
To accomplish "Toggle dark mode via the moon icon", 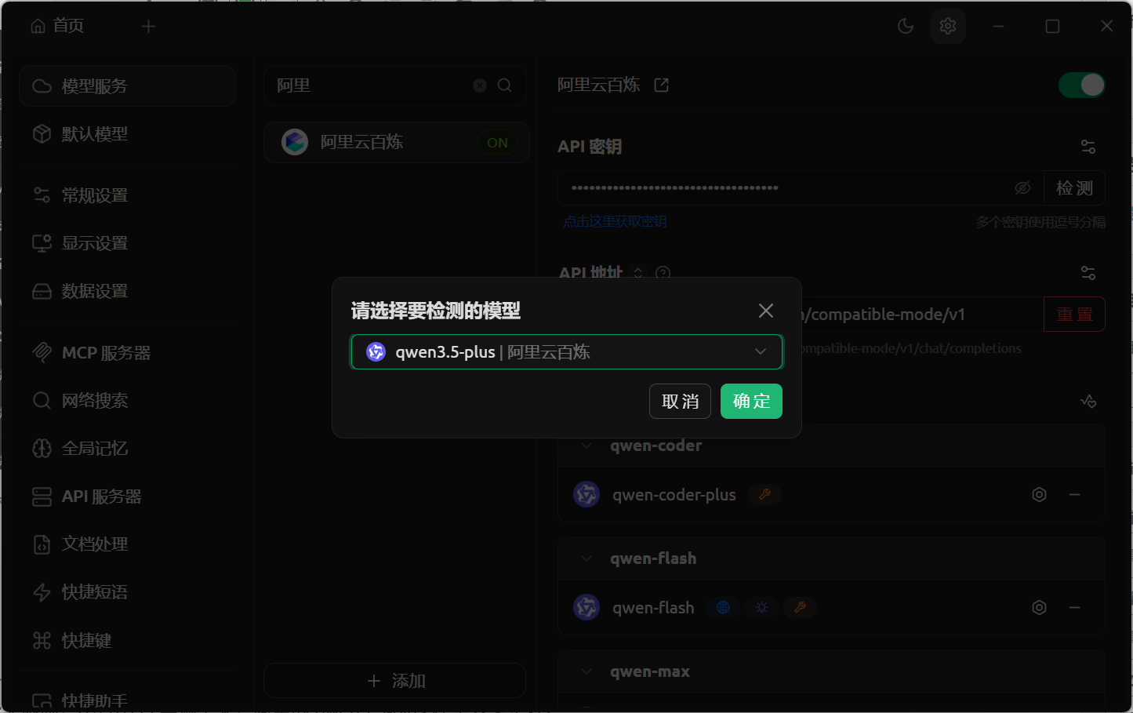I will [x=906, y=26].
